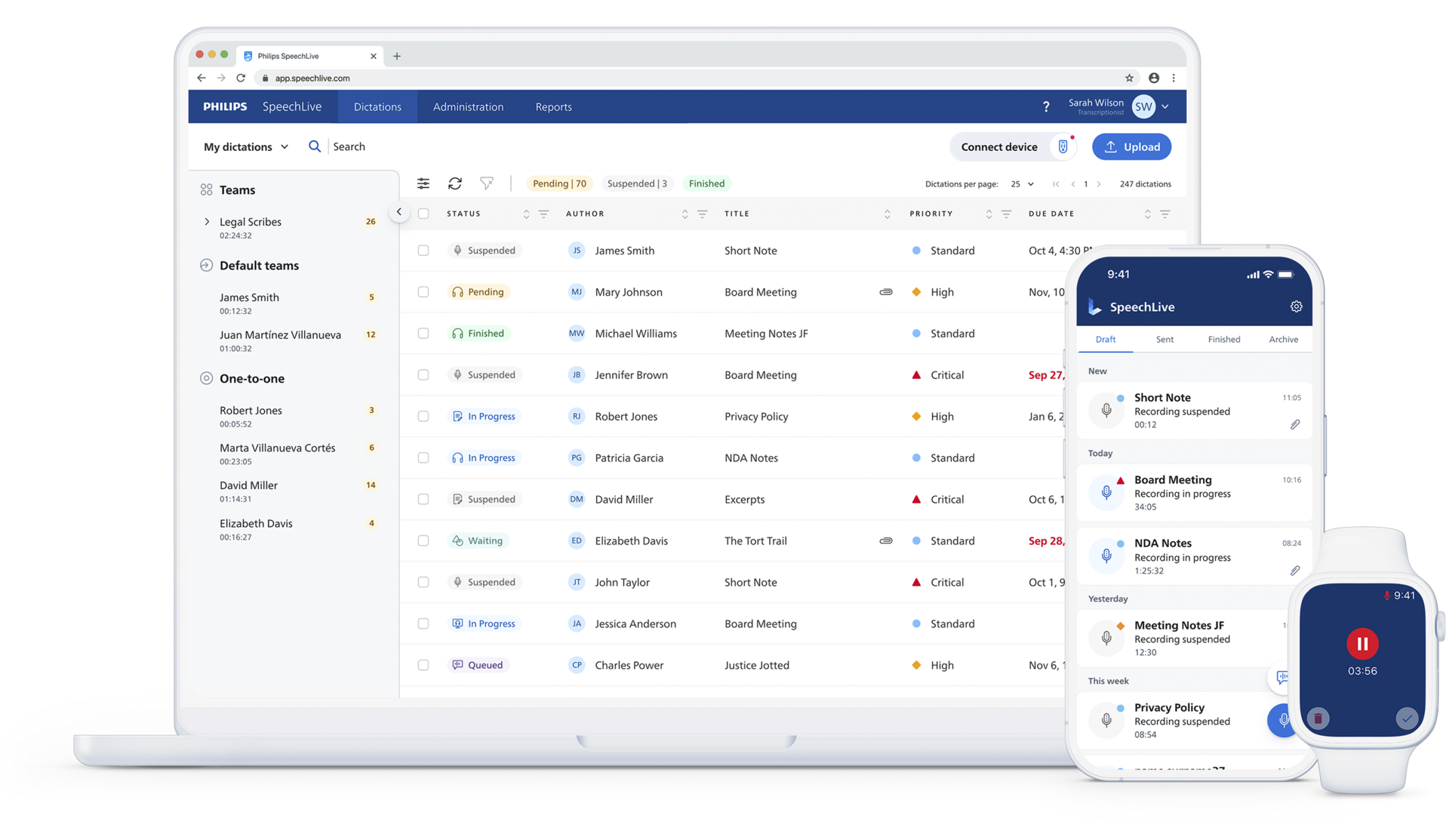Open help via the question mark icon
1449x822 pixels.
1046,107
